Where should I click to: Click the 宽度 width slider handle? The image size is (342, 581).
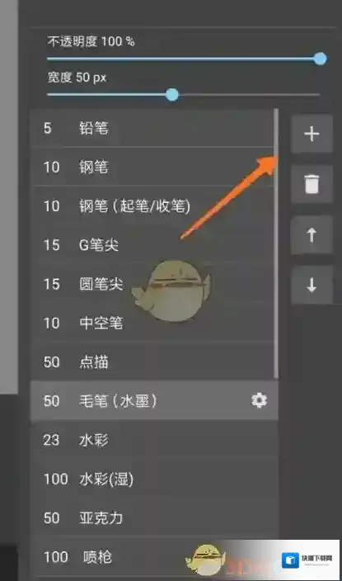tap(171, 94)
